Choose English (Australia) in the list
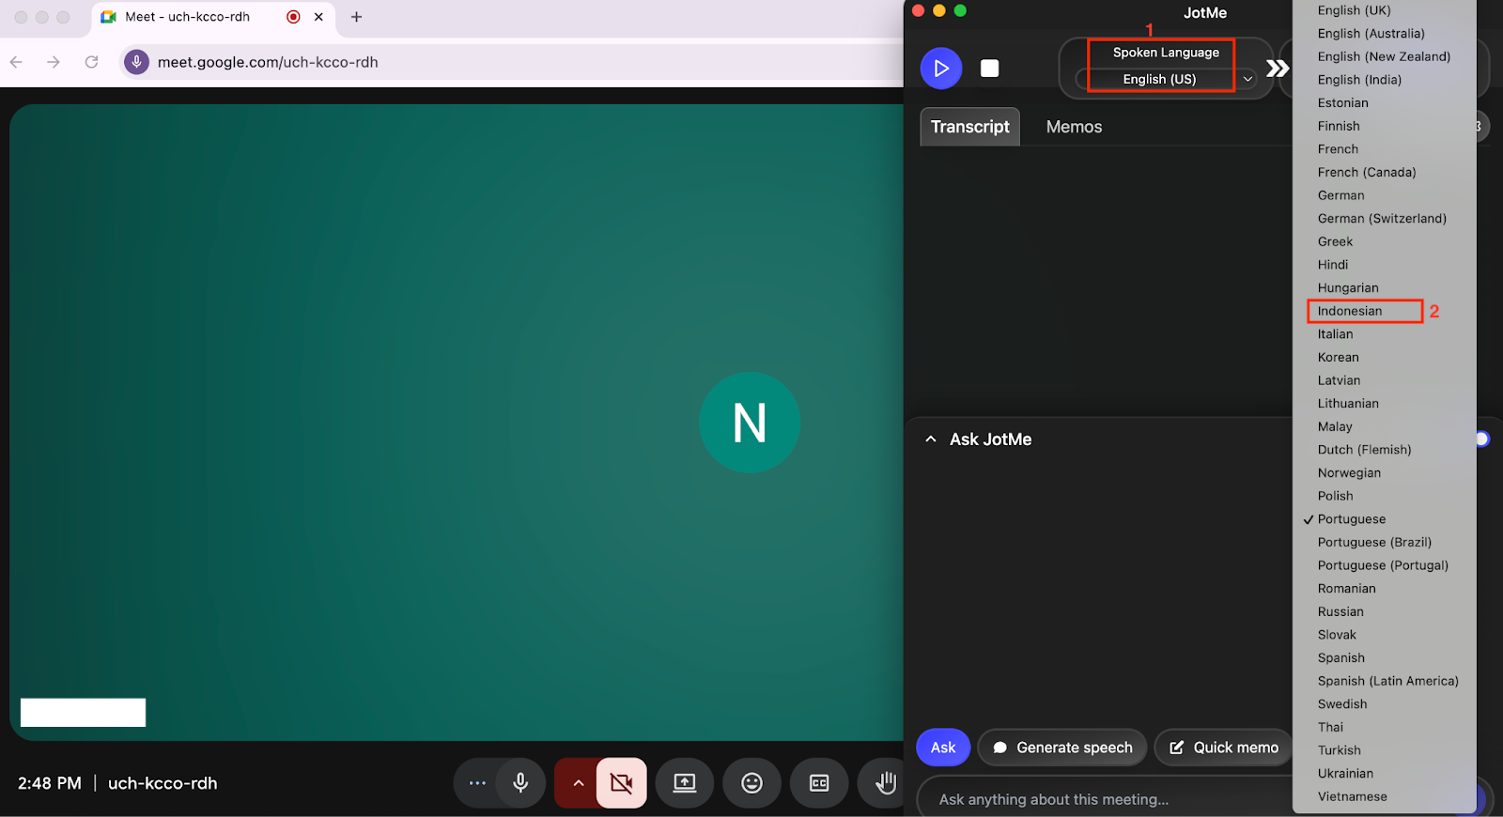This screenshot has height=817, width=1503. pos(1371,34)
